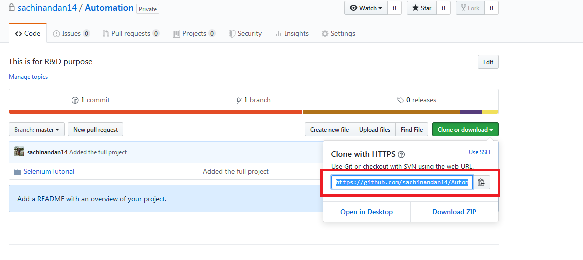View the 1 branch list
The width and height of the screenshot is (583, 260).
253,100
